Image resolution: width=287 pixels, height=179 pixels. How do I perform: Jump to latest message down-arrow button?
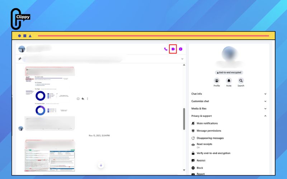pos(101,165)
